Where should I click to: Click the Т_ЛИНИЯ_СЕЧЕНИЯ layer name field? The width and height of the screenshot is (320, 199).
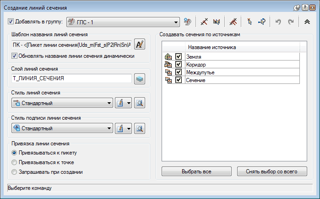click(x=71, y=78)
